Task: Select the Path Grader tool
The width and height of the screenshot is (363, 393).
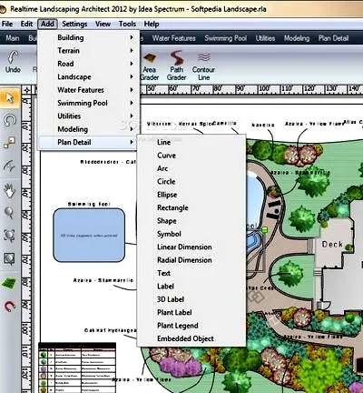Action: [176, 65]
